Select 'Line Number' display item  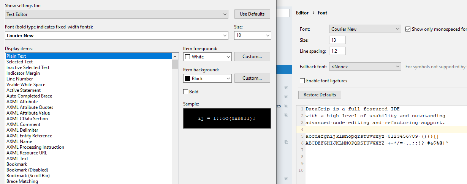click(89, 79)
